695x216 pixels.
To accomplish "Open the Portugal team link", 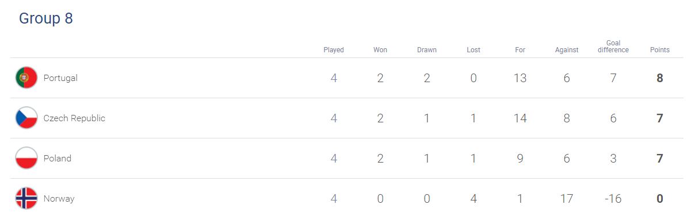I will (60, 78).
